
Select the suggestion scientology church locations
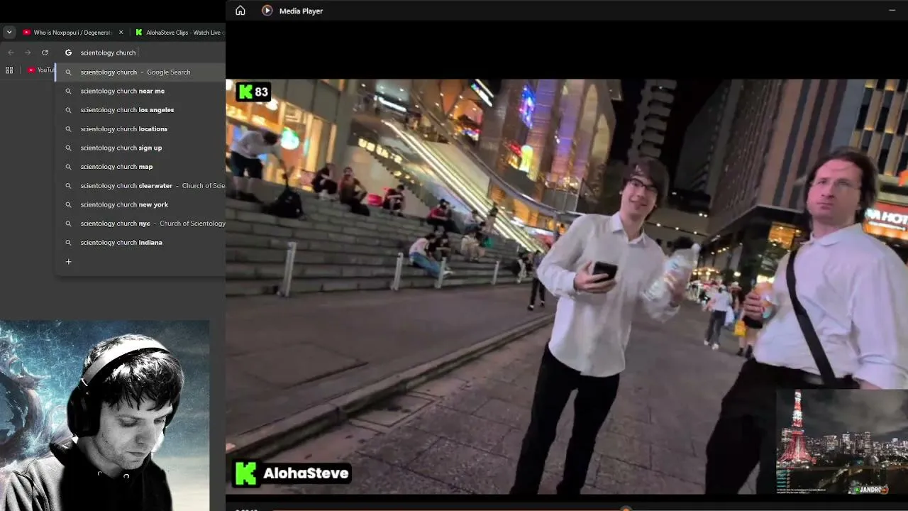coord(140,128)
